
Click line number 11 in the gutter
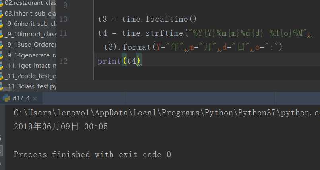pyautogui.click(x=63, y=33)
